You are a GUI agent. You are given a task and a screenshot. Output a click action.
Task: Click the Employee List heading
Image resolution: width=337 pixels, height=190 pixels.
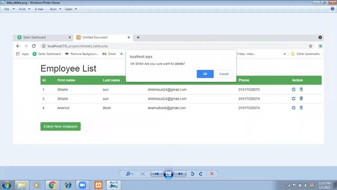tap(68, 69)
